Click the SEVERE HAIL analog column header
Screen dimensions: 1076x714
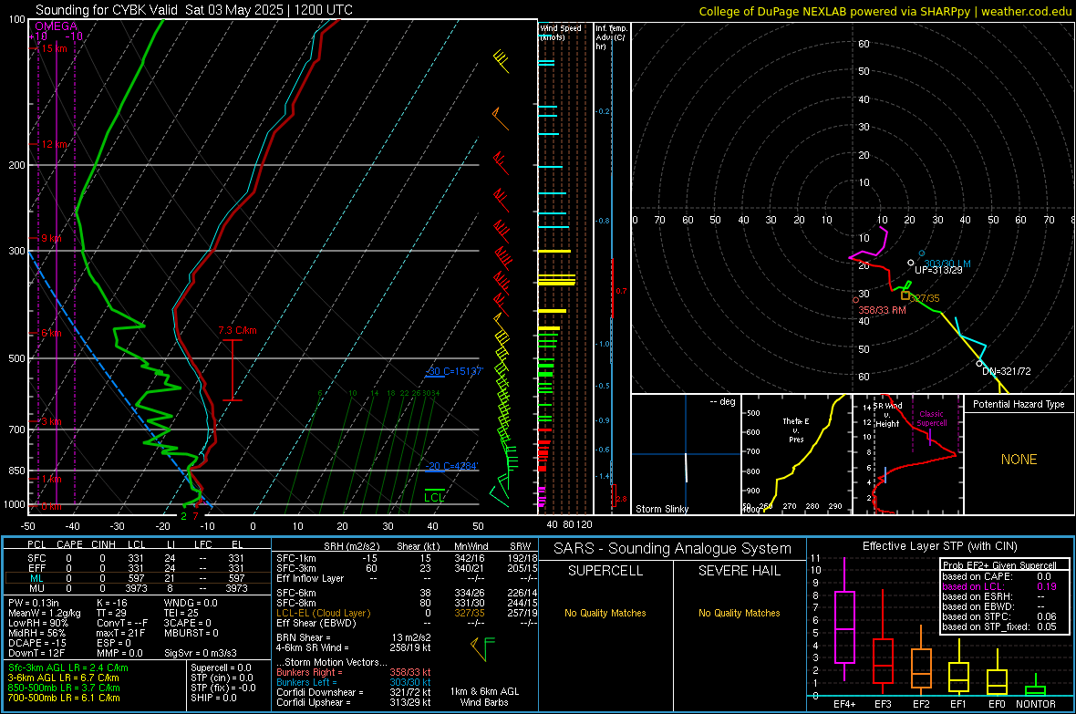click(x=739, y=571)
